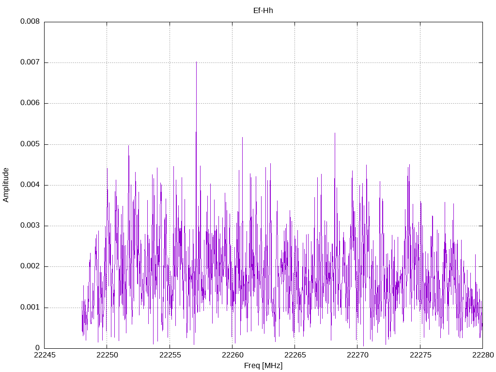
Task: Click x-axis tick label 22250
Action: click(x=107, y=355)
